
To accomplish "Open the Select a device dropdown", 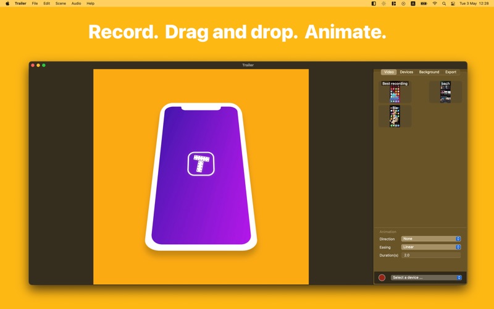I will click(x=426, y=277).
